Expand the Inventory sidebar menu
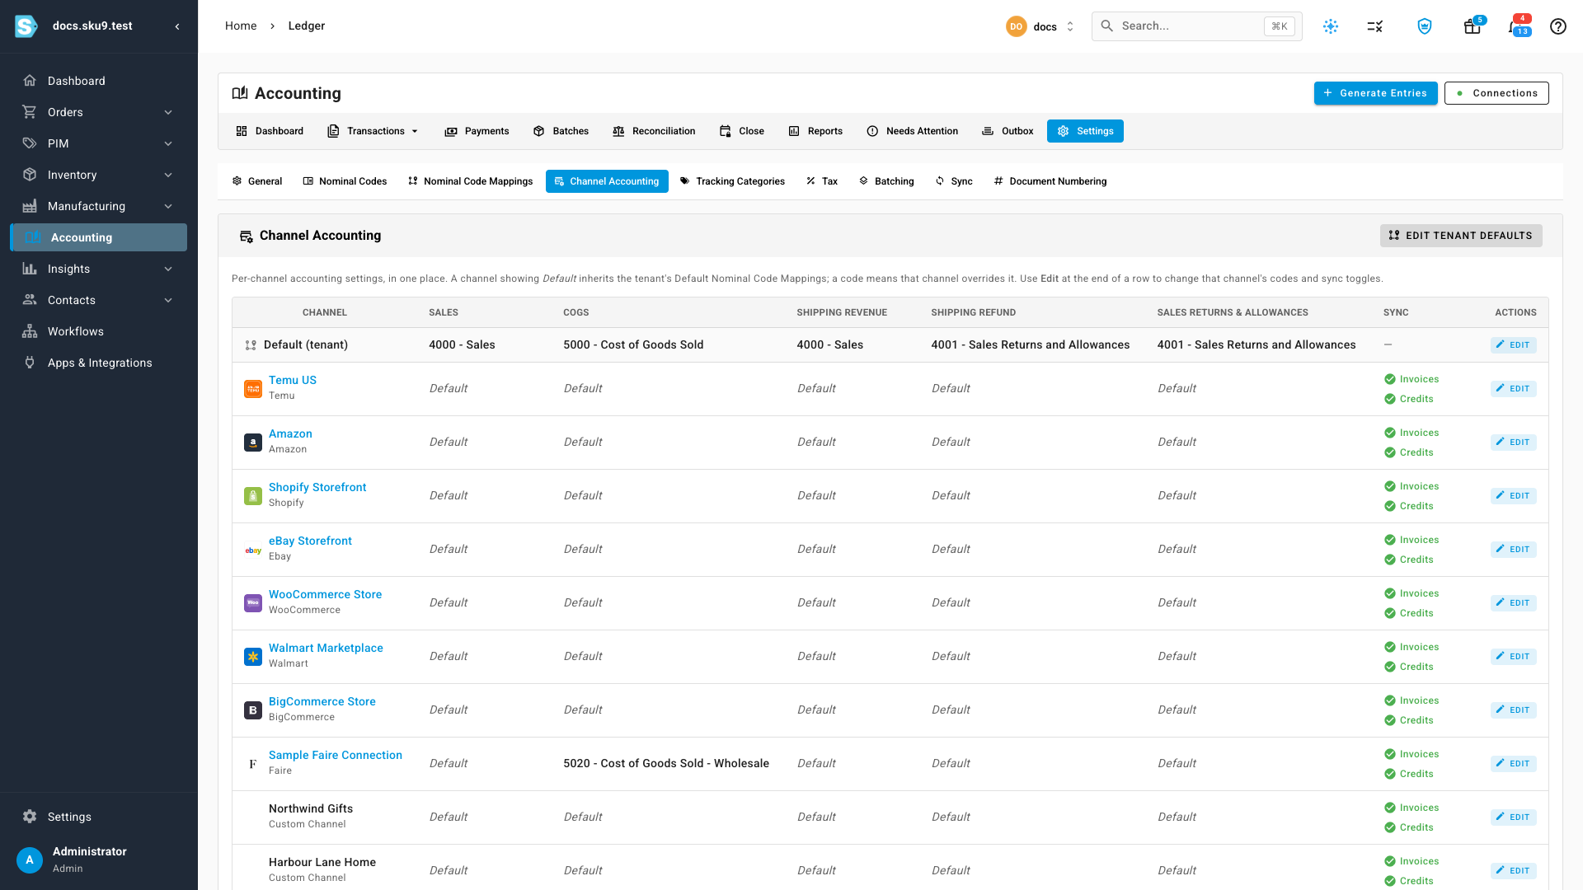This screenshot has height=890, width=1583. coord(99,175)
